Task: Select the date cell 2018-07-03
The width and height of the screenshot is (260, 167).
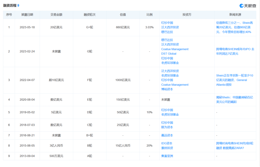Action: pos(27,125)
